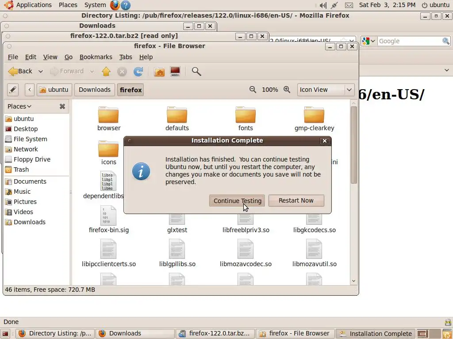
Task: Open the Tabs menu
Action: pyautogui.click(x=126, y=57)
